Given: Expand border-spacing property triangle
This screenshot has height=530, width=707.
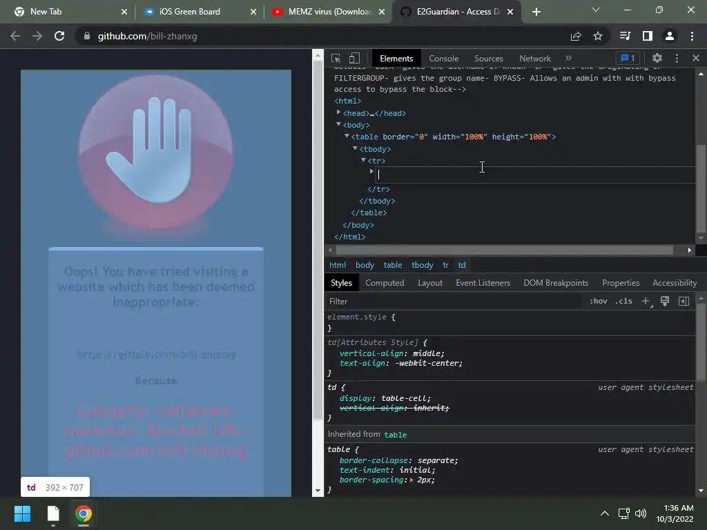Looking at the screenshot, I should click(x=411, y=480).
